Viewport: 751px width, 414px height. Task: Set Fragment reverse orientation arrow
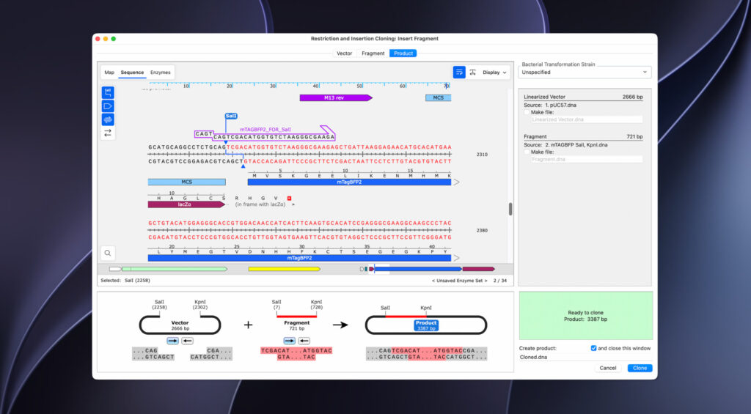304,341
